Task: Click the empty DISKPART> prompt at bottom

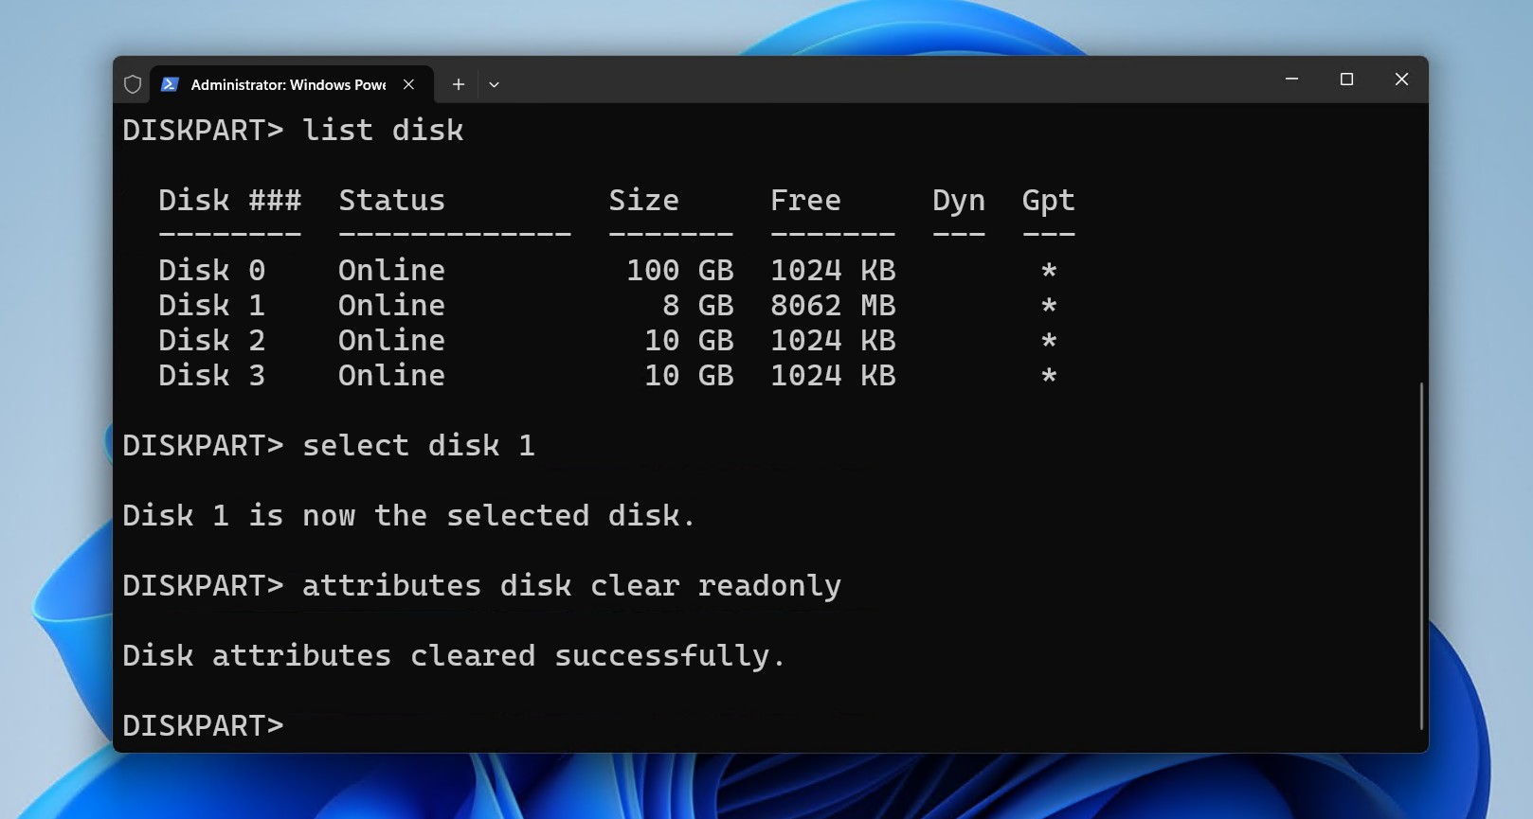Action: [203, 725]
